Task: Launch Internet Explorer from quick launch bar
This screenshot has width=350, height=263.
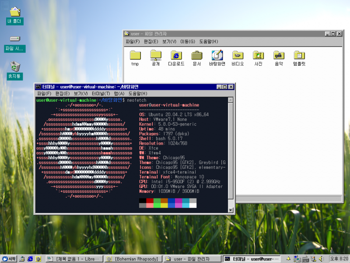Action: point(29,259)
